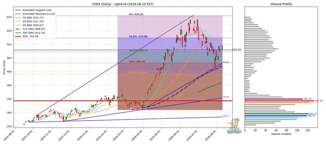Screen dimensions: 326x144
Task: Click '200 SMA (410.15)' in the legend
Action: [33, 33]
